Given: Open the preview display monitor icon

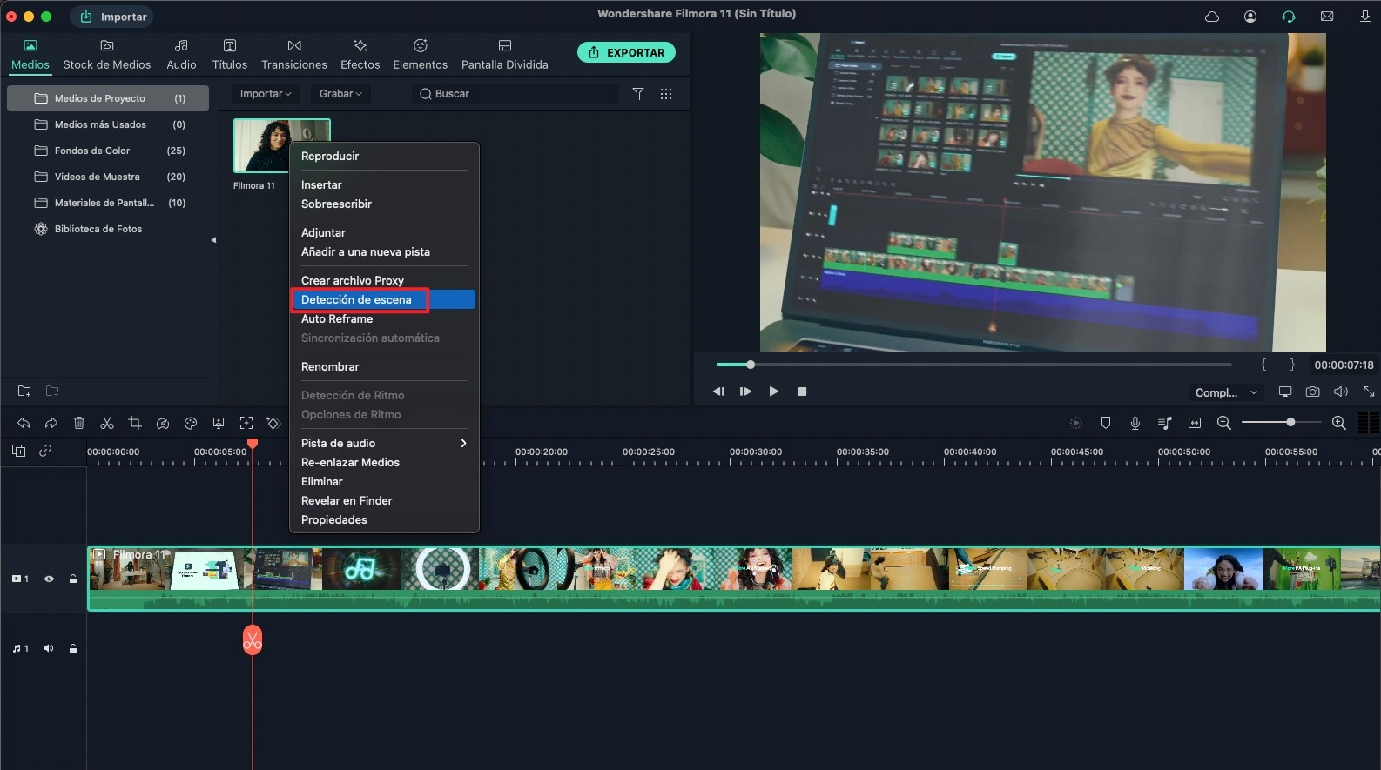Looking at the screenshot, I should coord(1285,392).
